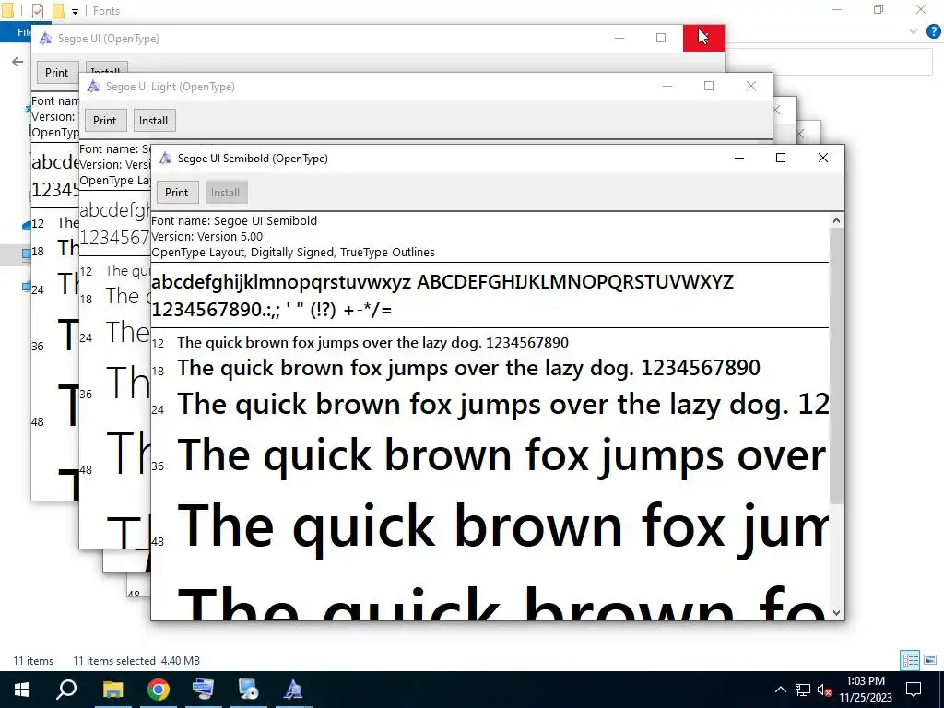Click the lowercase and uppercase alphabet sample line

click(442, 282)
